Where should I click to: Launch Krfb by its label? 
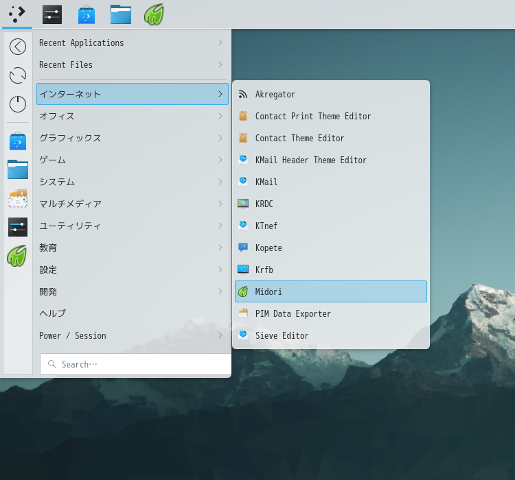pyautogui.click(x=264, y=269)
